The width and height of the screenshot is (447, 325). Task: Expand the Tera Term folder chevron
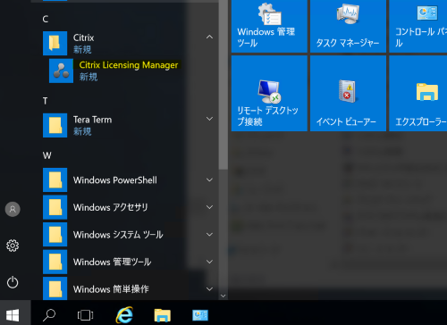point(209,119)
